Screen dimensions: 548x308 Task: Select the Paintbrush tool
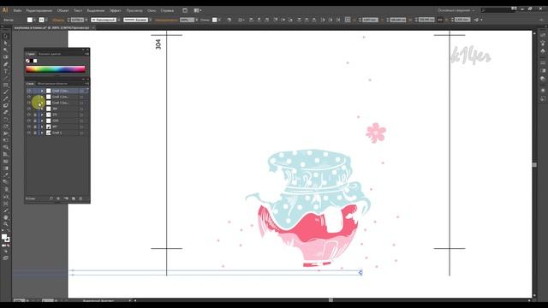click(x=5, y=92)
